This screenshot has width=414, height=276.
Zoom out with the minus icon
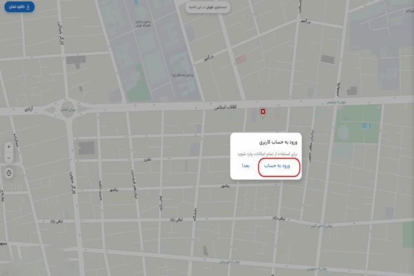(9, 158)
